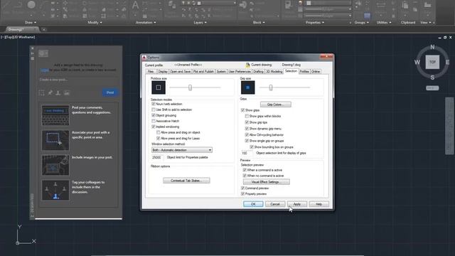Open the User Preferences tab
This screenshot has height=256, width=455.
pos(240,71)
